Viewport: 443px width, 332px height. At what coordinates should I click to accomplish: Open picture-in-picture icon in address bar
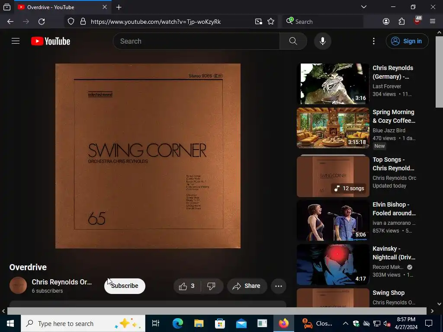259,22
